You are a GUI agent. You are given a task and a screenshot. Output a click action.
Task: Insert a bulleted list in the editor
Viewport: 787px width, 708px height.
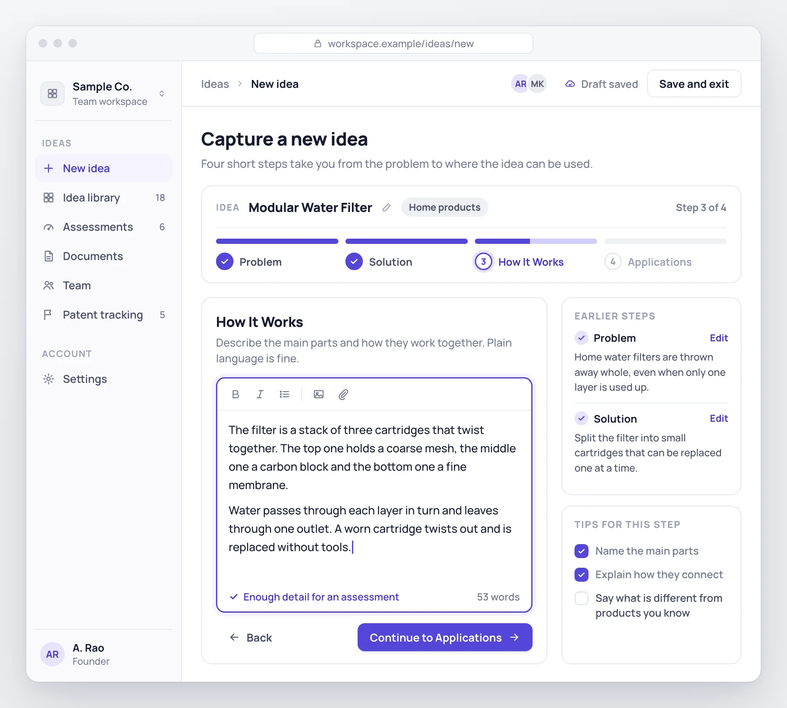(x=284, y=394)
